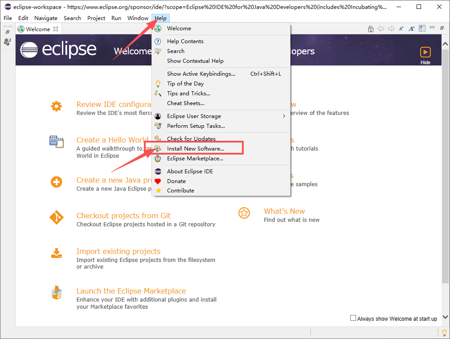Click the Import existing projects download icon
The width and height of the screenshot is (450, 339).
57,253
